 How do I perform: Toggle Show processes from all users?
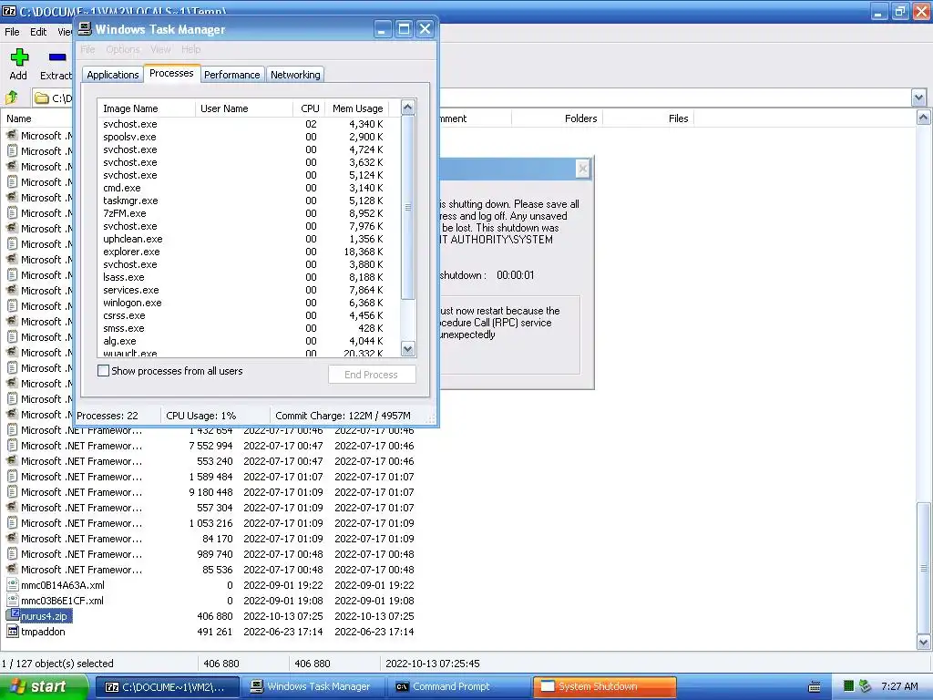(103, 371)
